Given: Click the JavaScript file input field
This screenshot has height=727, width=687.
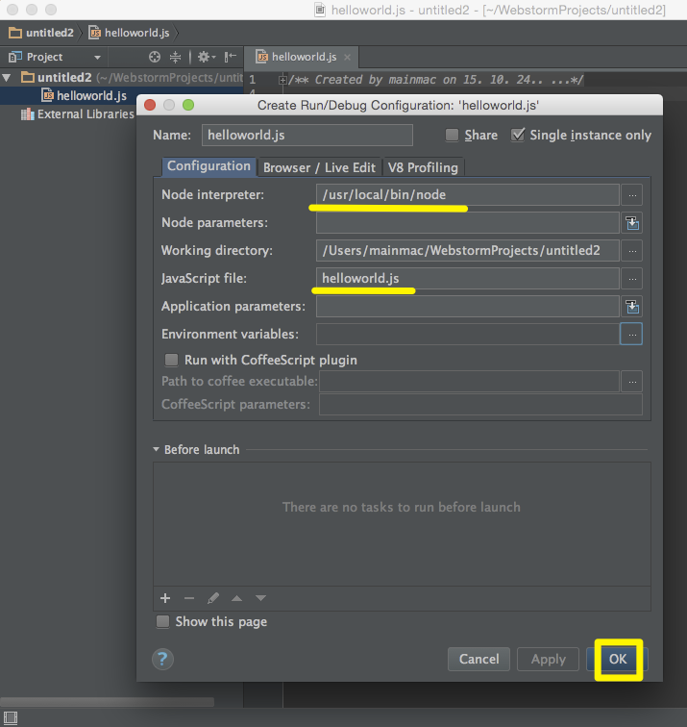Looking at the screenshot, I should (468, 278).
